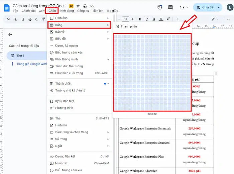Toggle italic formatting

point(147,19)
